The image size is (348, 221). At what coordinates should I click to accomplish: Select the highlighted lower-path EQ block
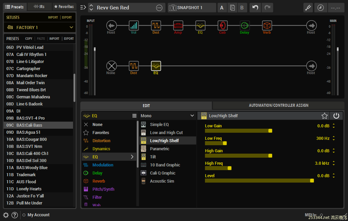tap(156, 66)
